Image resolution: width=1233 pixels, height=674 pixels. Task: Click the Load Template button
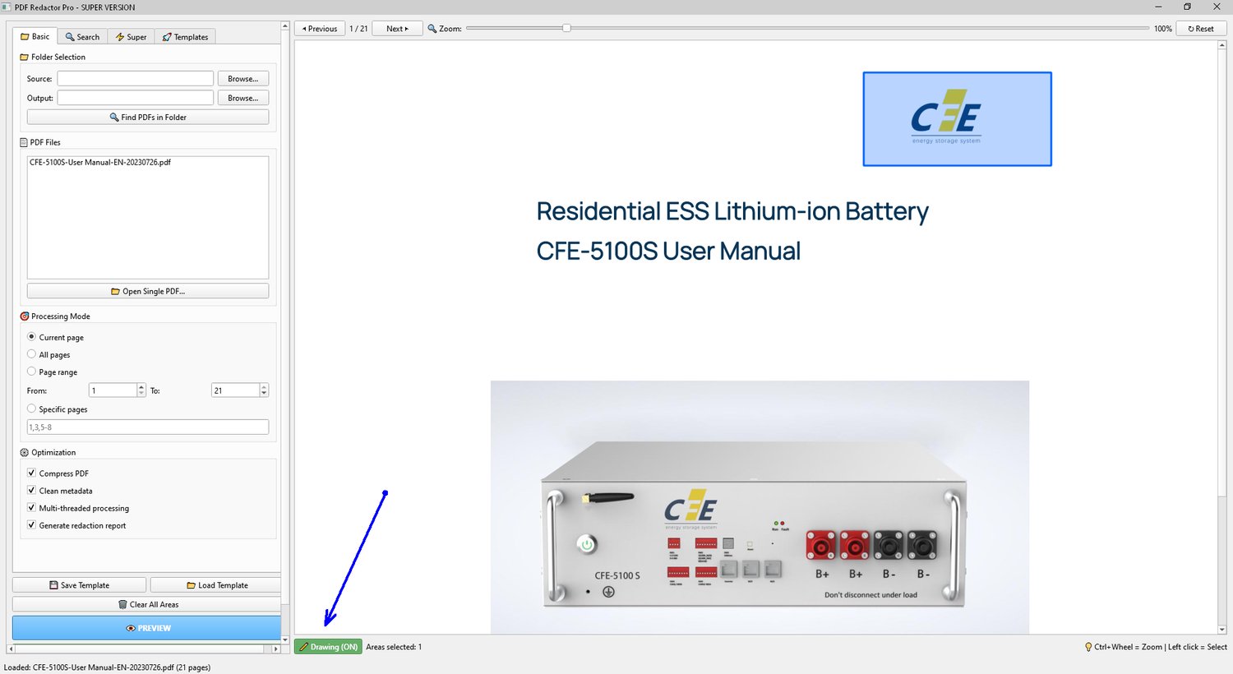coord(216,585)
